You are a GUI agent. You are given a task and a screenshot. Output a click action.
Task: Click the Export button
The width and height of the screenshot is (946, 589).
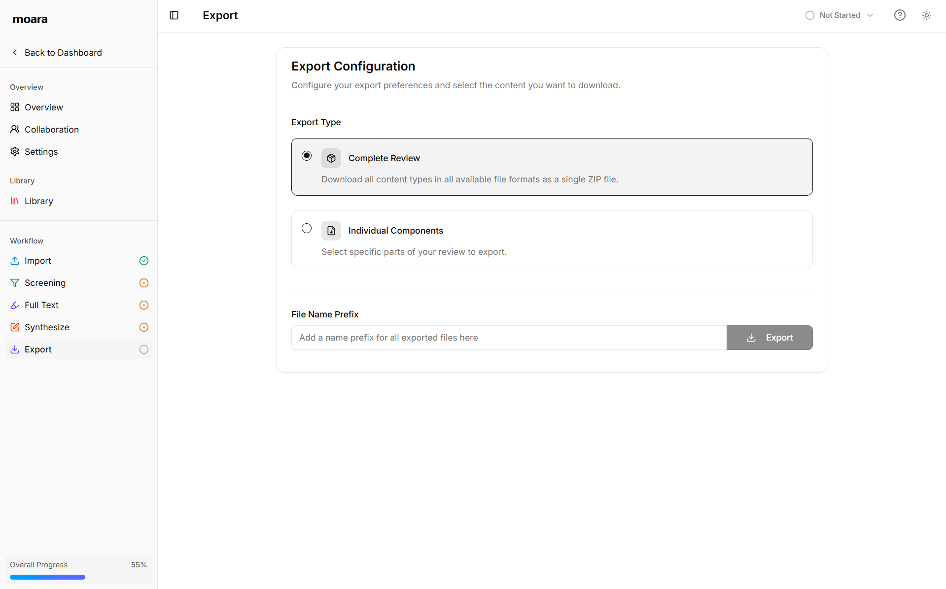(x=770, y=337)
